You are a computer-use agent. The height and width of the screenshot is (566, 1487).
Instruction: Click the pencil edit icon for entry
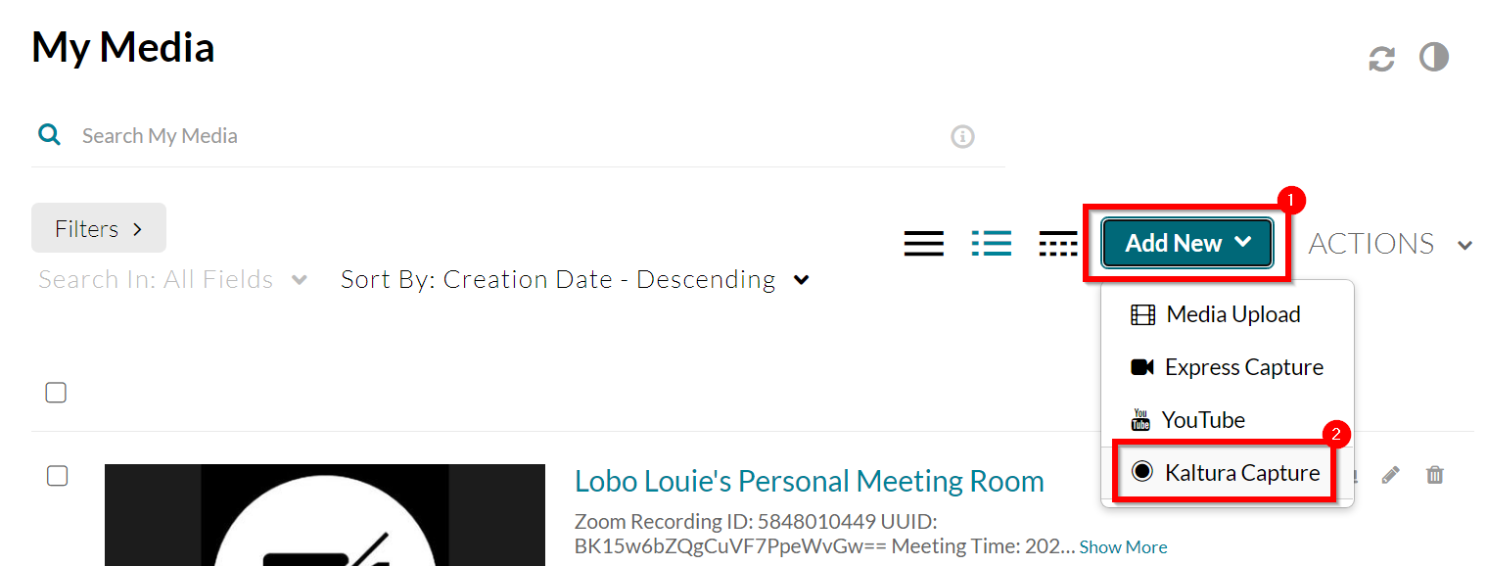(1390, 475)
